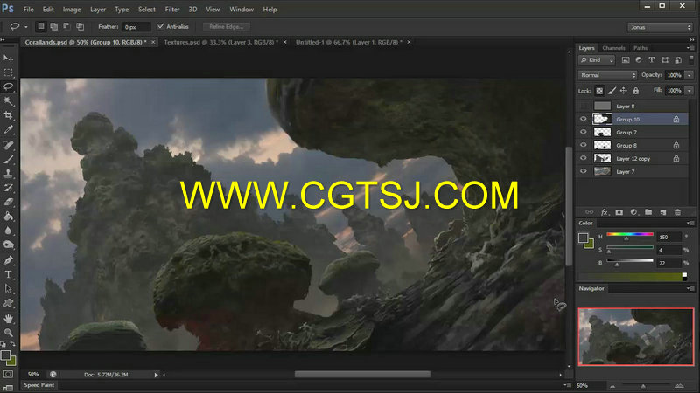Switch to the Channels tab
This screenshot has height=393, width=700.
613,48
